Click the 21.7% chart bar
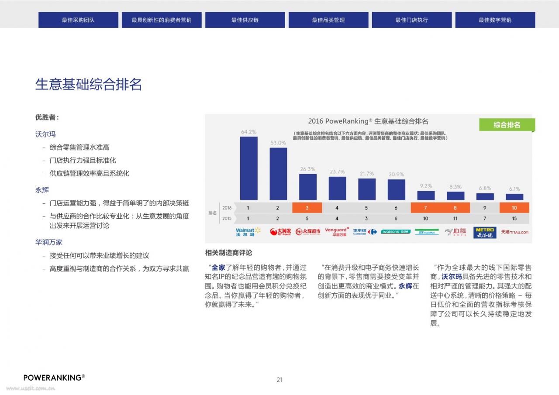This screenshot has height=395, width=559. coord(367,189)
